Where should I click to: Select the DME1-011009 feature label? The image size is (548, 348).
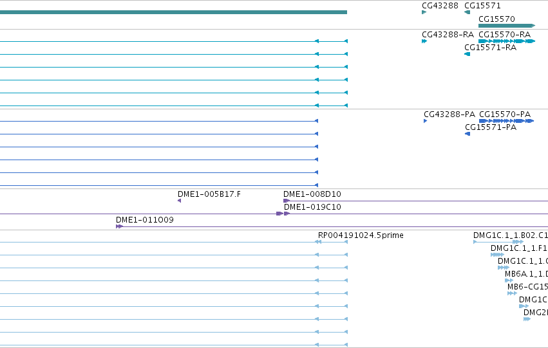145,220
